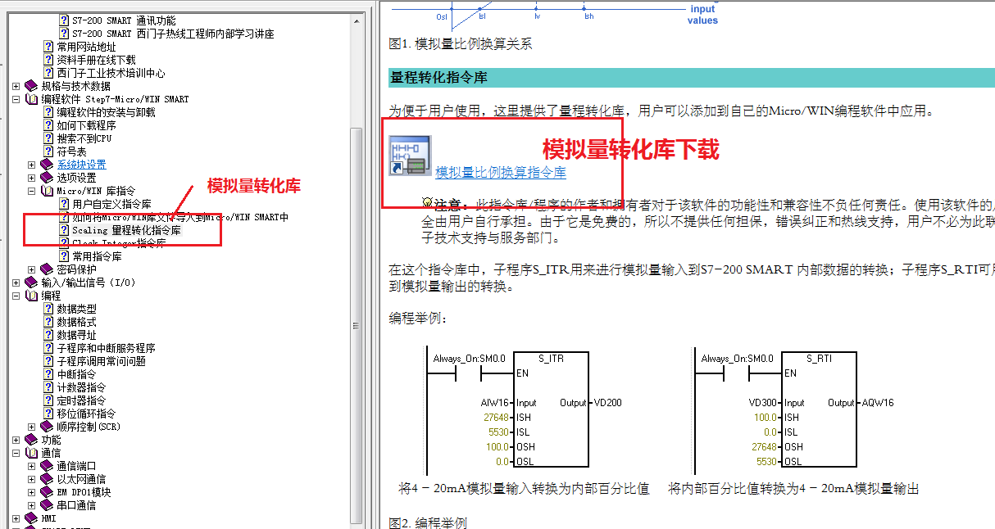
Task: Collapse the 编程 tree node
Action: pos(16,296)
